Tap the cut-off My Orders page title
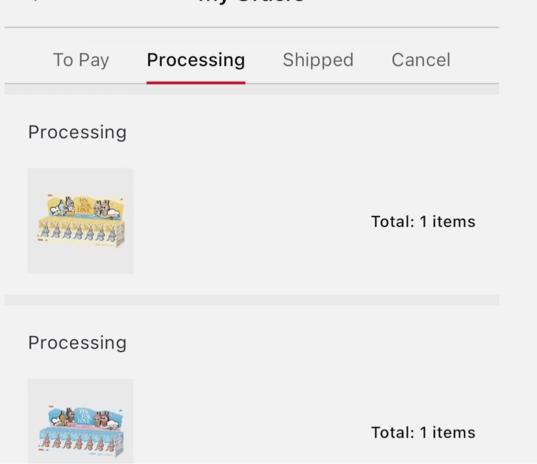Viewport: 537px width, 464px height. coord(252,2)
